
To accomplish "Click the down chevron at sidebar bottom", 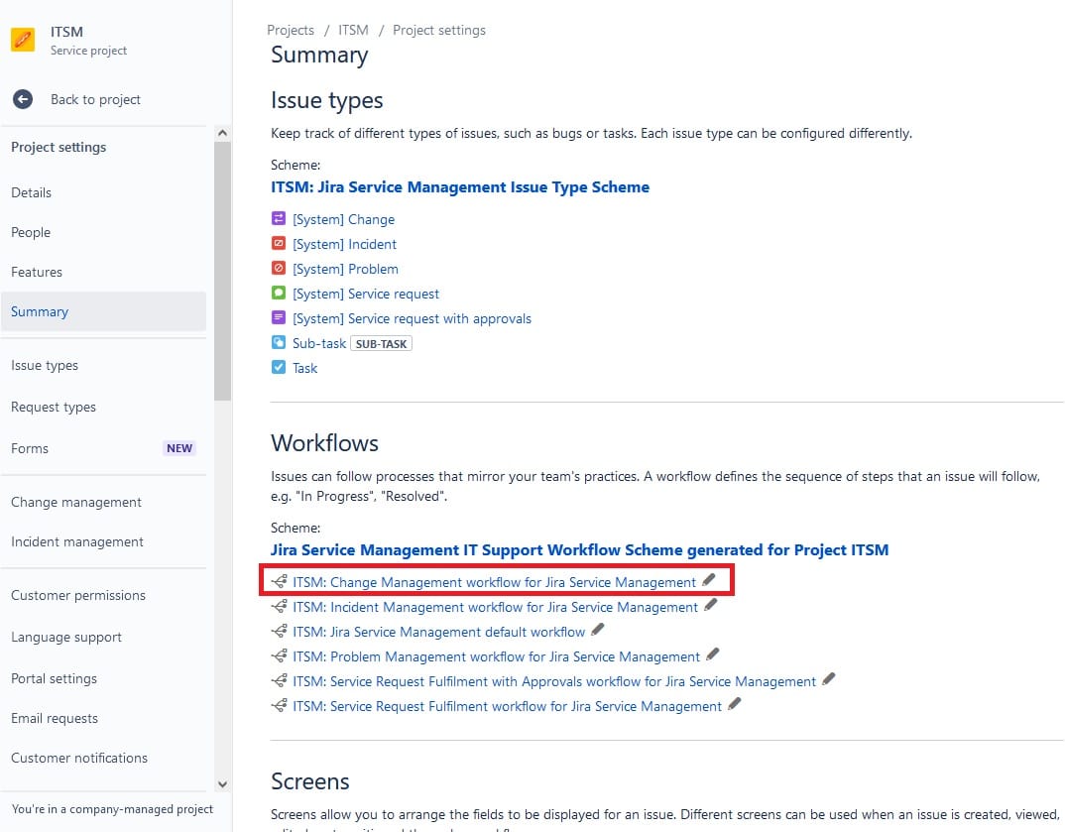I will pyautogui.click(x=222, y=783).
